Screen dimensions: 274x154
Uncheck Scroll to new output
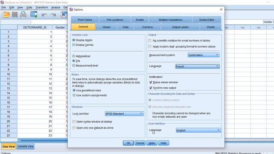[151, 88]
